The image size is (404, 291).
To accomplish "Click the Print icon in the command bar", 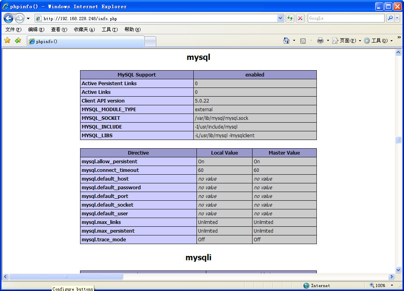I will pos(320,41).
